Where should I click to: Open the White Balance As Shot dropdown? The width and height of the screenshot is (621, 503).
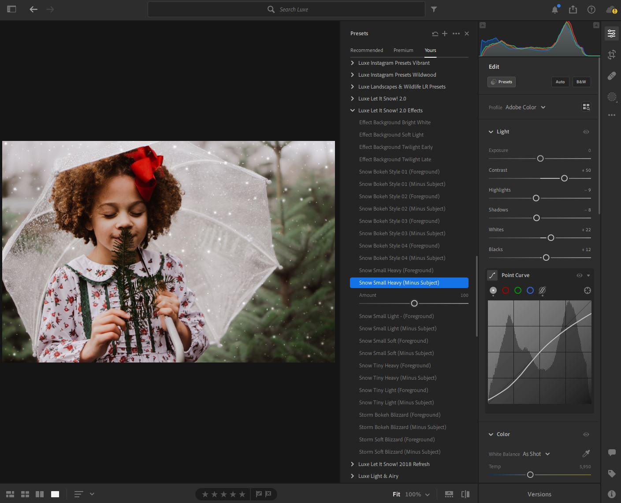535,454
